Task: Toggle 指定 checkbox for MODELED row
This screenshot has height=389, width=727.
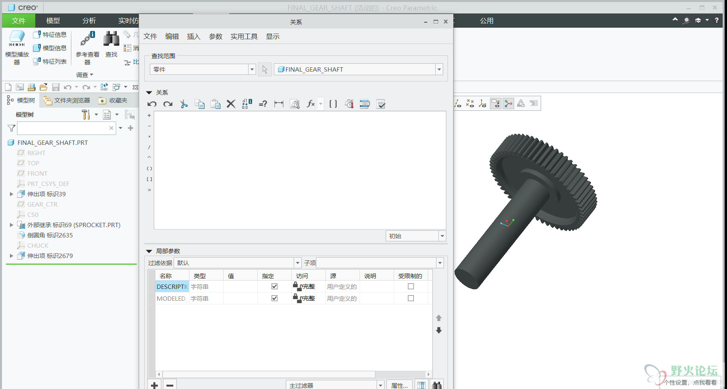Action: (x=274, y=298)
